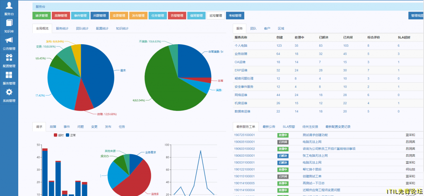Open the OA运维 service link

[x=241, y=62]
